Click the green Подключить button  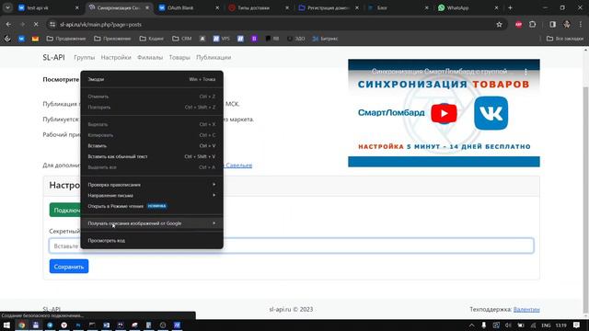coord(65,211)
